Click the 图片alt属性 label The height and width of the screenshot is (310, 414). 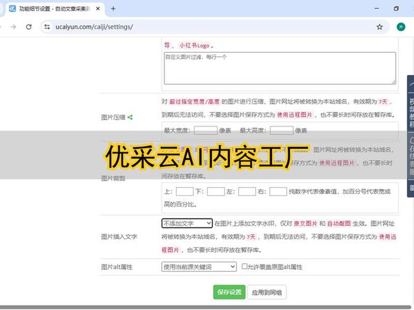click(117, 267)
